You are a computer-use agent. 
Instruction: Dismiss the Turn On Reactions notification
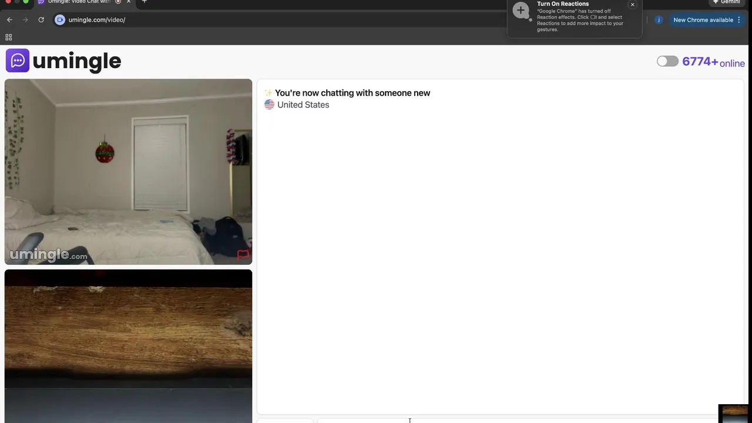coord(632,5)
